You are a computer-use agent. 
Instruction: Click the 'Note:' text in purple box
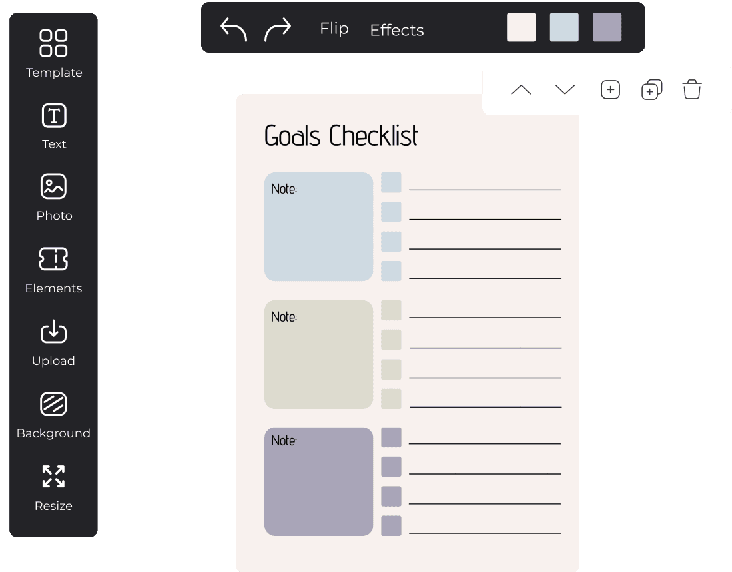[x=284, y=441]
